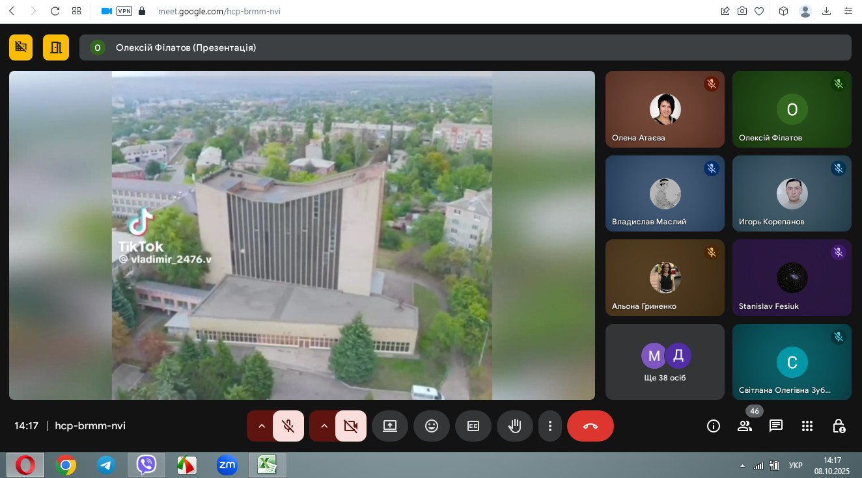The image size is (862, 478).
Task: Select Олена Атаєва participant tile
Action: tap(664, 109)
